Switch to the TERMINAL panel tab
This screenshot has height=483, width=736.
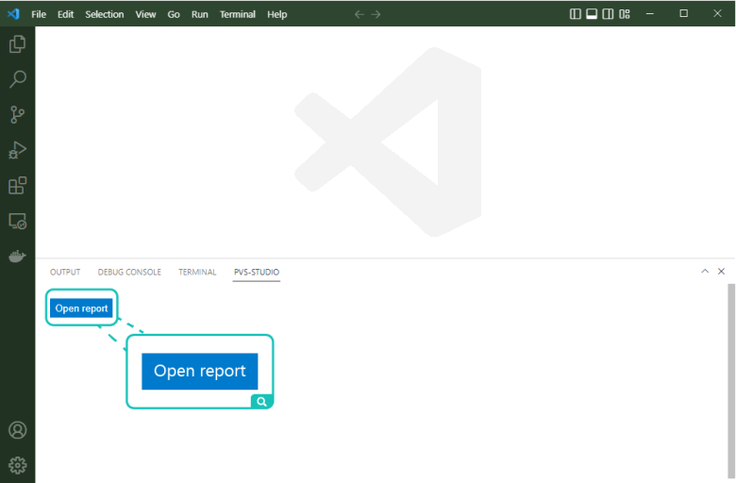pyautogui.click(x=197, y=273)
